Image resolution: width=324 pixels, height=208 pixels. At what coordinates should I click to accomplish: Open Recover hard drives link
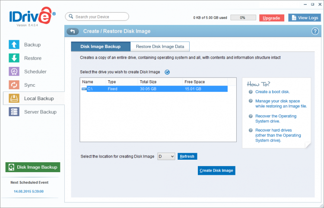[278, 136]
